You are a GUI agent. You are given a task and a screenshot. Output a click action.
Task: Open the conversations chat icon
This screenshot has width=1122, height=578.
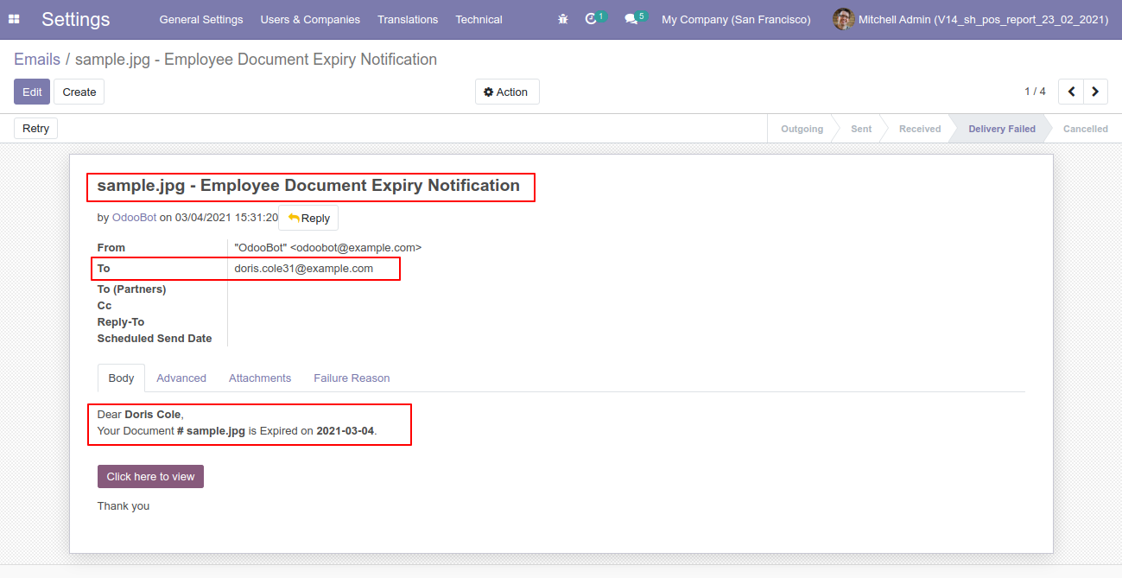pyautogui.click(x=631, y=19)
